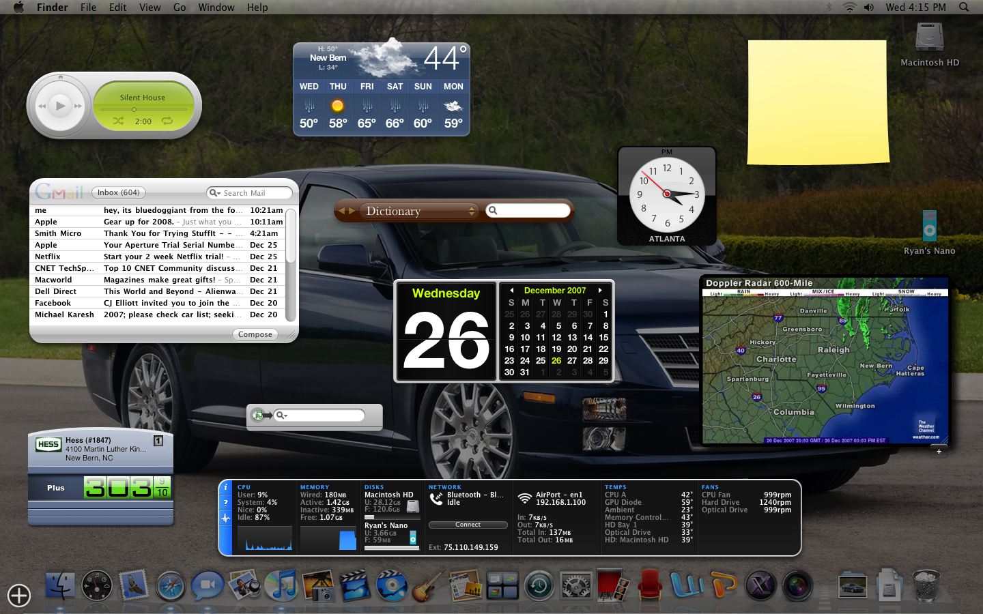The height and width of the screenshot is (614, 983).
Task: Click the iStat question mark help icon
Action: [226, 503]
